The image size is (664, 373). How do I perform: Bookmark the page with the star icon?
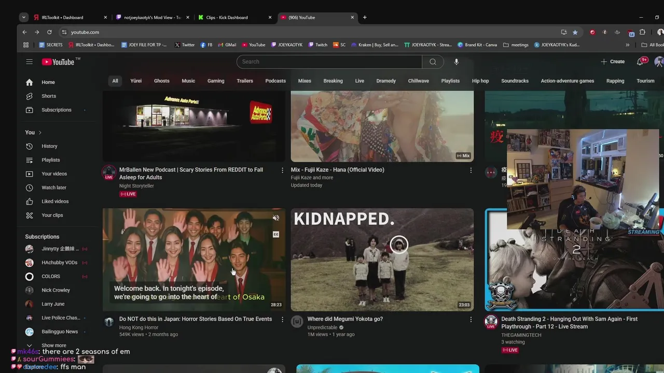(575, 32)
